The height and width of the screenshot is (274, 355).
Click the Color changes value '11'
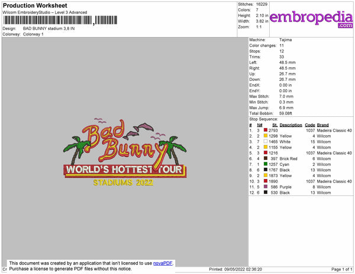[282, 45]
